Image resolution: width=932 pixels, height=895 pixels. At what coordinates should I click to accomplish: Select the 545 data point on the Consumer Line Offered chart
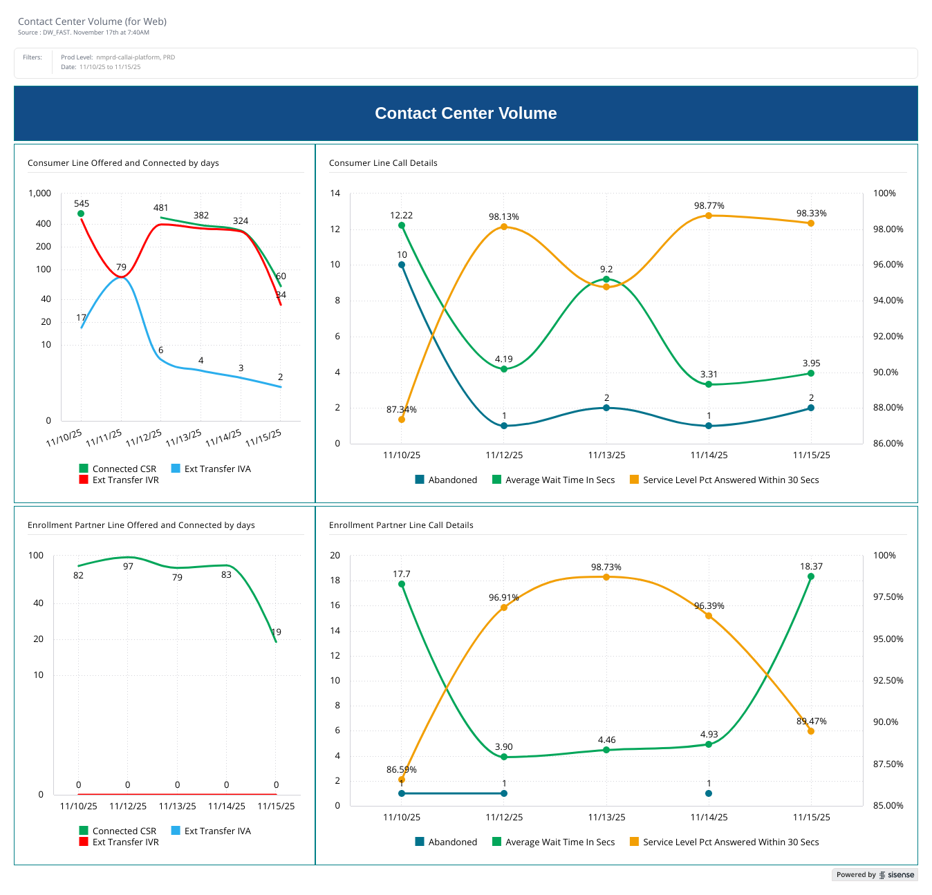coord(81,214)
